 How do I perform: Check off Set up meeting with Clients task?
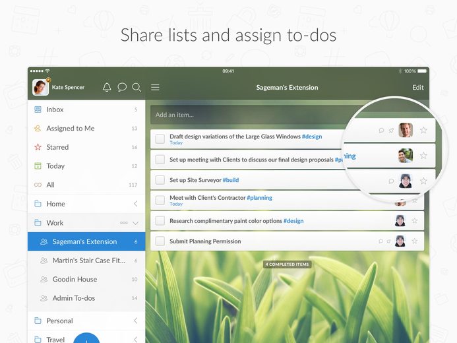pyautogui.click(x=160, y=160)
